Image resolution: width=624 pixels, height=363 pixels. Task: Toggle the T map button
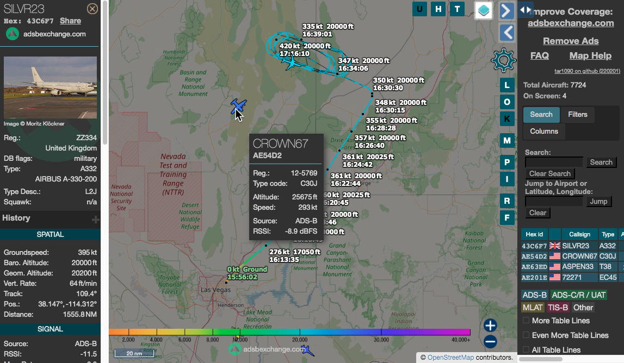click(x=457, y=9)
